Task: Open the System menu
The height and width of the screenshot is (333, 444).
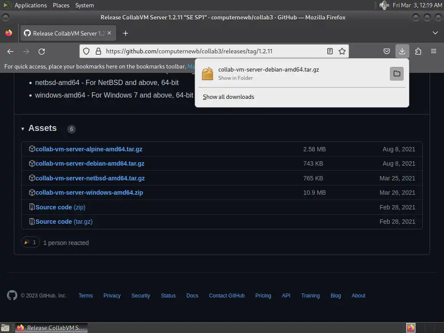Action: coord(85,5)
